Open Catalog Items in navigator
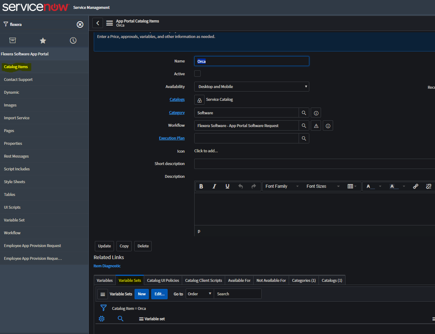435x334 pixels. 16,67
